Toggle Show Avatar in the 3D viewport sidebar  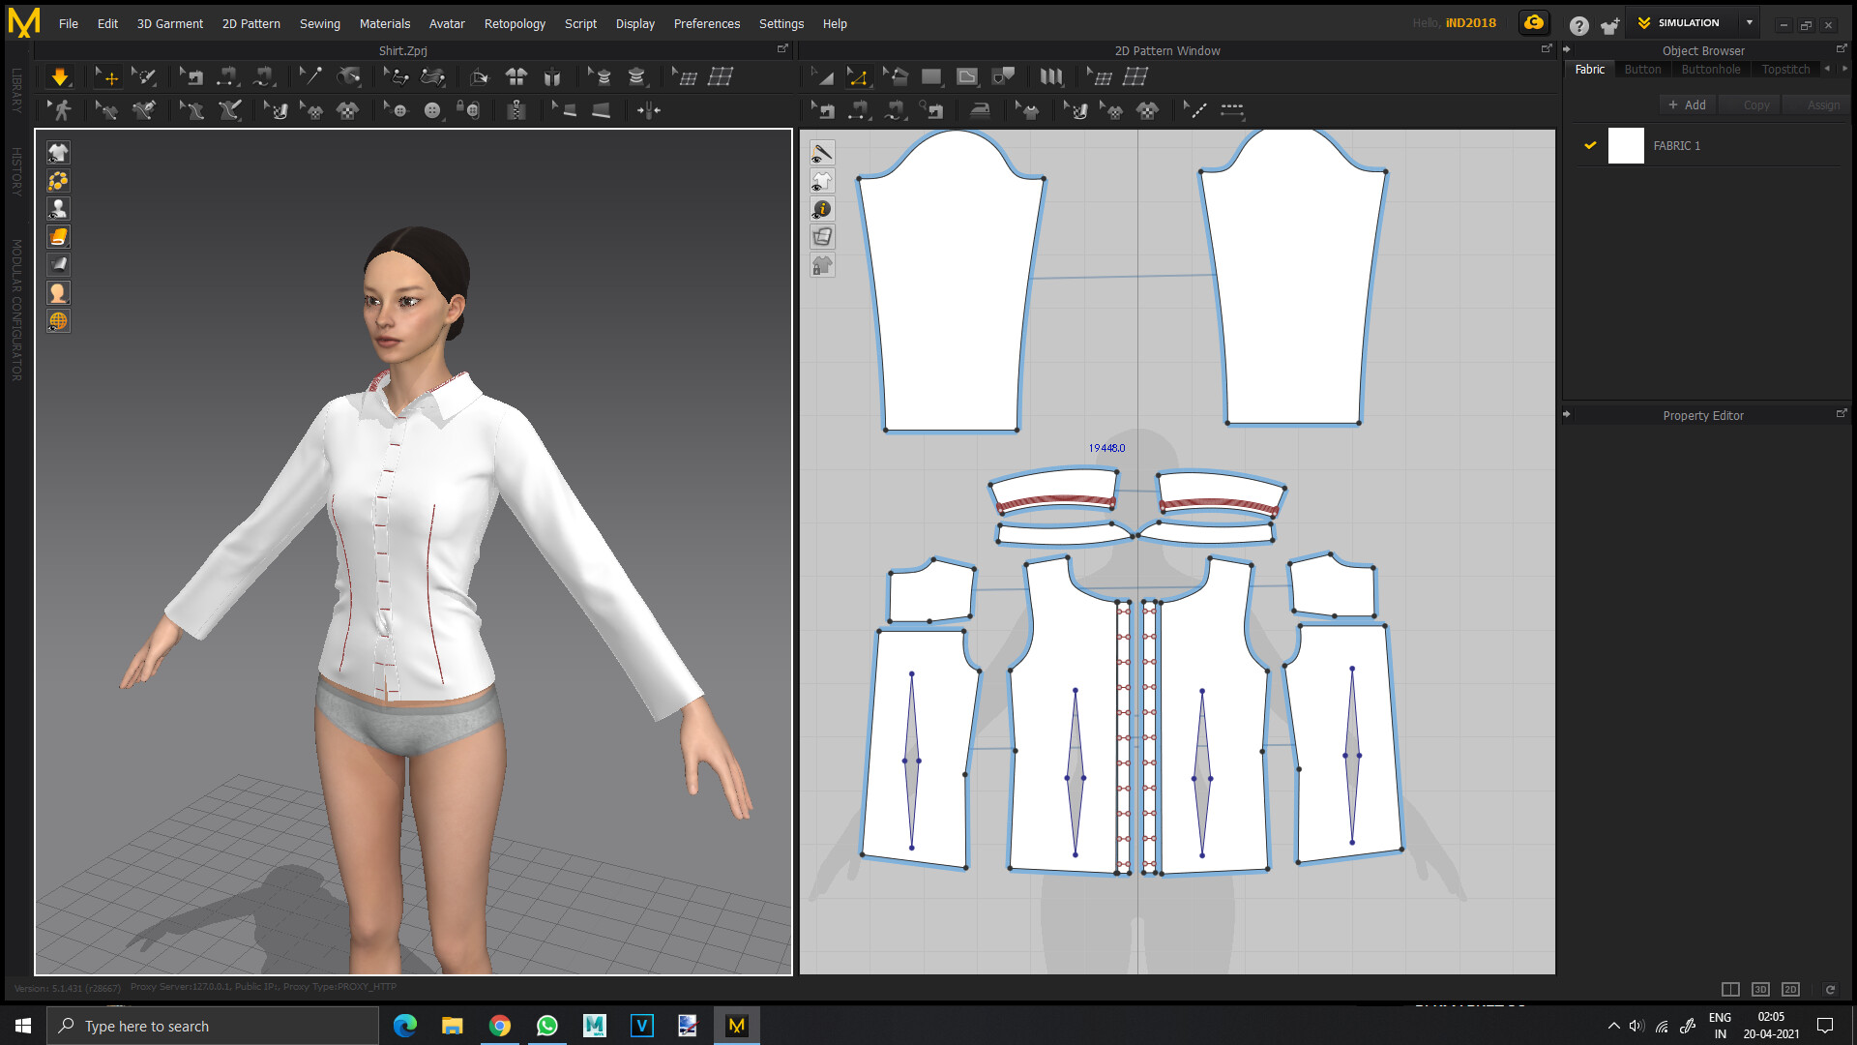point(58,208)
